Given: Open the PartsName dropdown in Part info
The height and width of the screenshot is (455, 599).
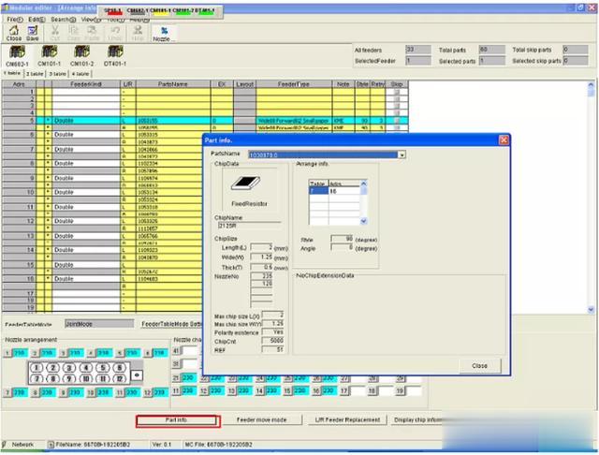Looking at the screenshot, I should (402, 154).
